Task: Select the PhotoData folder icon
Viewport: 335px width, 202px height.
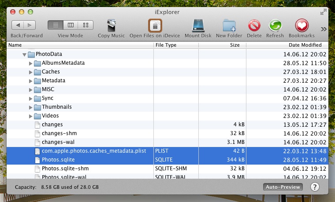Action: click(x=31, y=55)
